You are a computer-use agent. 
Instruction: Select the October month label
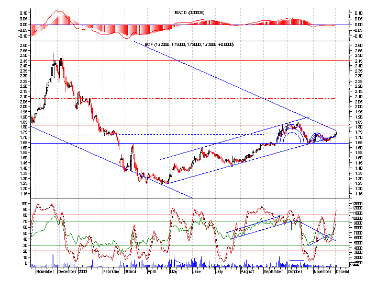[x=295, y=272]
